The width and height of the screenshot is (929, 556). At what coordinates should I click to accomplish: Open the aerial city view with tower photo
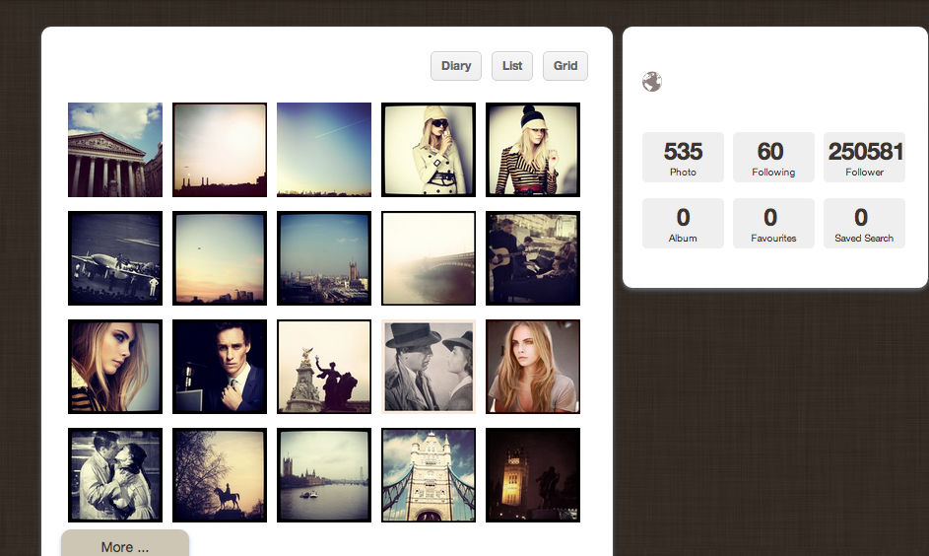pos(324,258)
